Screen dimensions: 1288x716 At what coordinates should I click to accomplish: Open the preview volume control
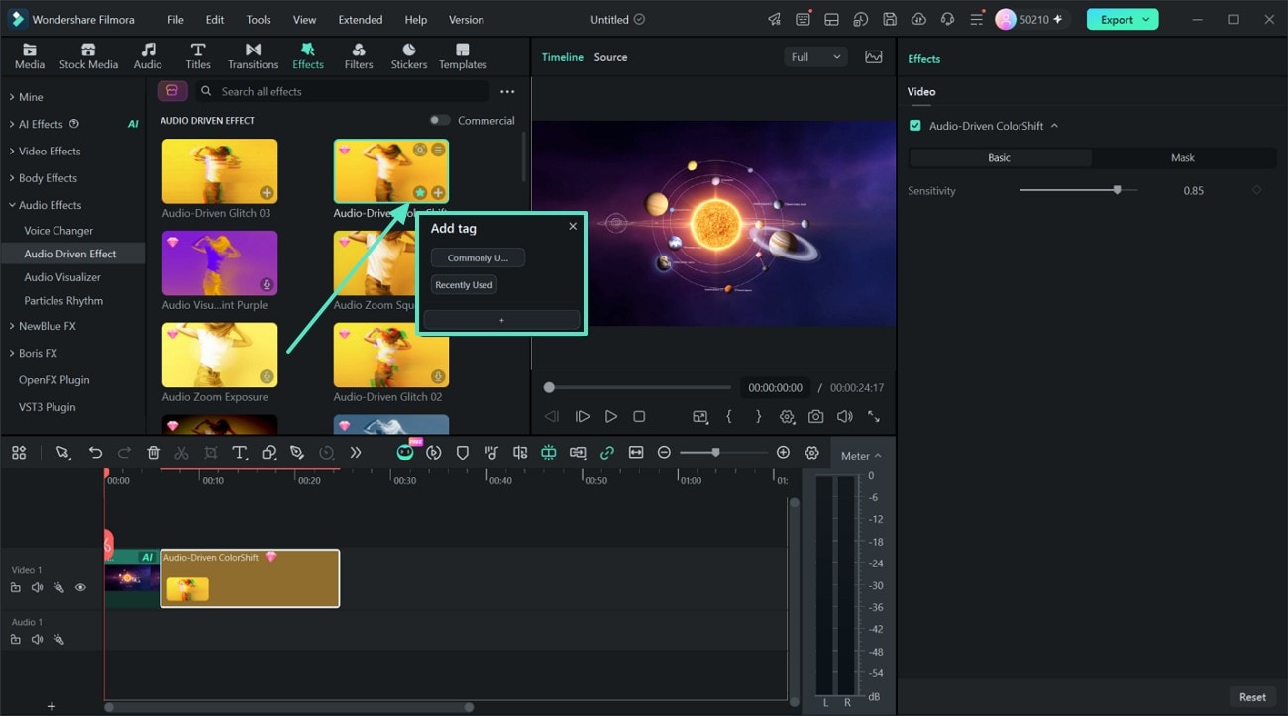point(844,417)
